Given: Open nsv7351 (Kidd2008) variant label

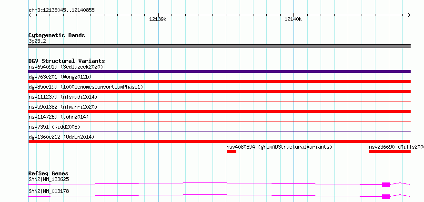Looking at the screenshot, I should point(54,127).
